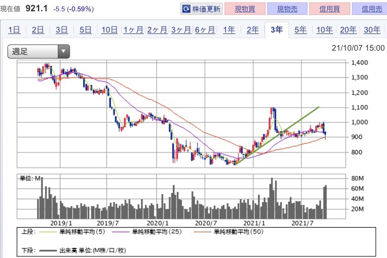Click the 株価更新 refresh button
This screenshot has width=387, height=258.
pos(201,9)
